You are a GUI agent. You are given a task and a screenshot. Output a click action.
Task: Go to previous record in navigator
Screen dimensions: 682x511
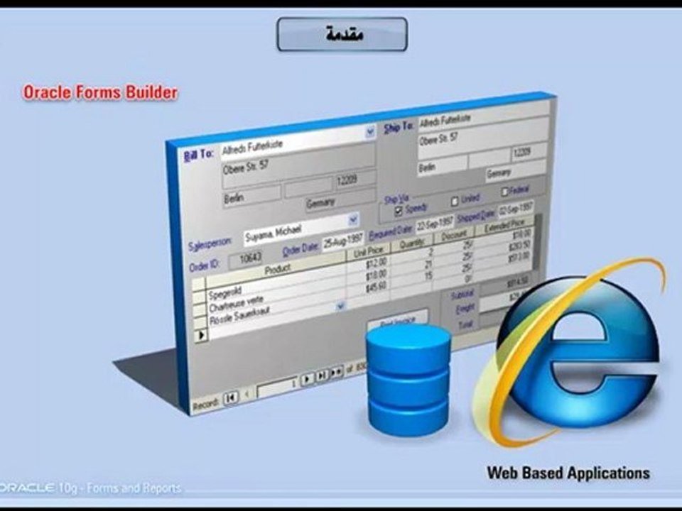click(247, 395)
